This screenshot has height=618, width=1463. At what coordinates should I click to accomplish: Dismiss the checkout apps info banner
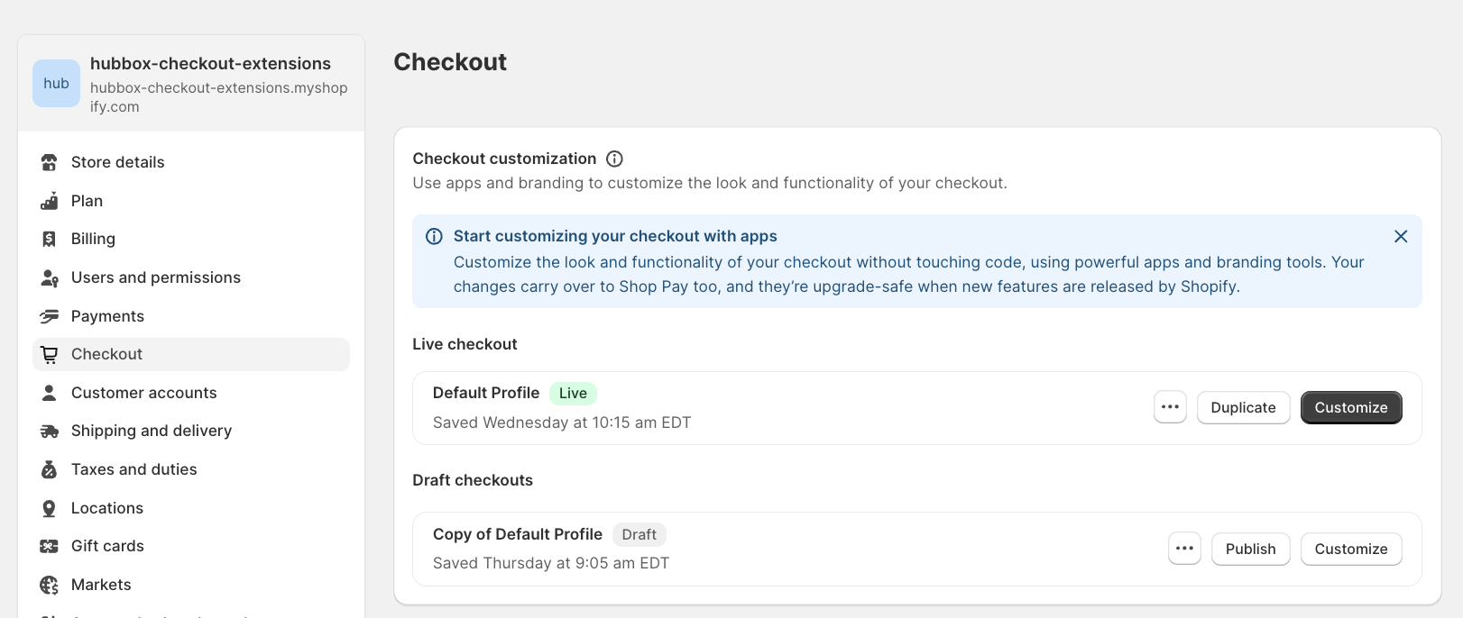pos(1401,236)
